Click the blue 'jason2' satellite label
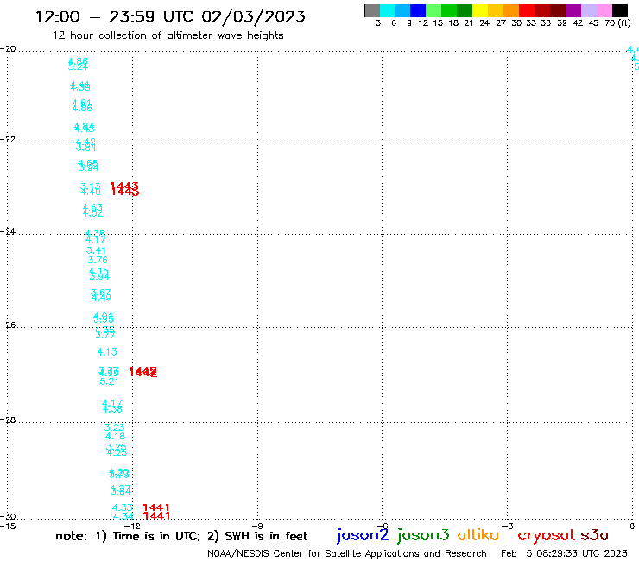This screenshot has height=561, width=639. click(x=363, y=535)
